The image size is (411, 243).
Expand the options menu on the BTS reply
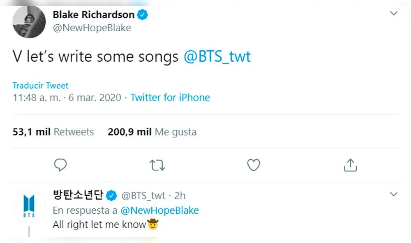tap(394, 194)
